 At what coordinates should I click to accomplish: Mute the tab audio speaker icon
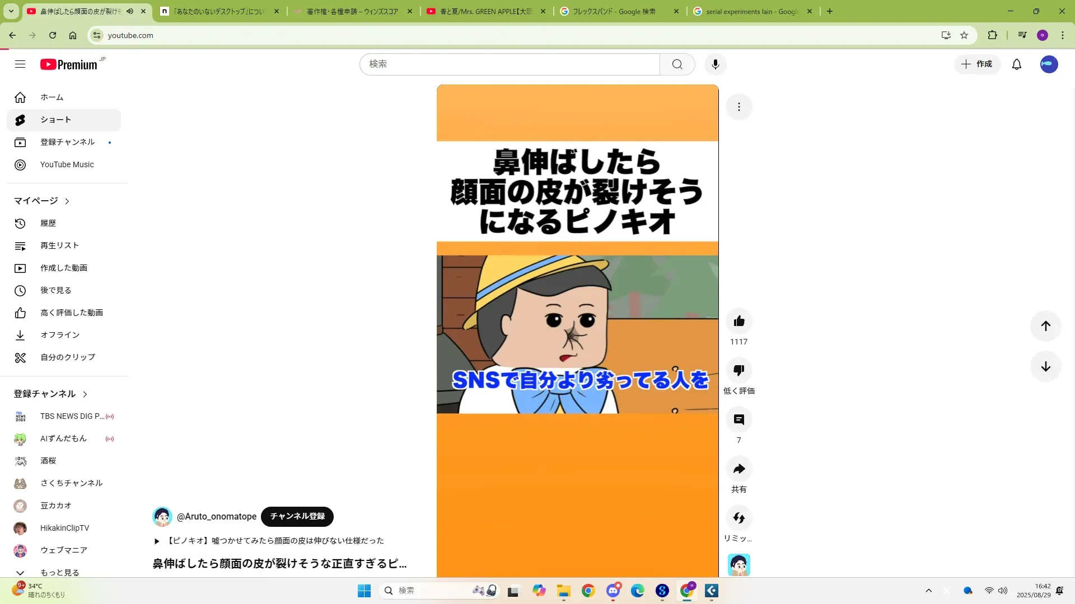[x=130, y=11]
